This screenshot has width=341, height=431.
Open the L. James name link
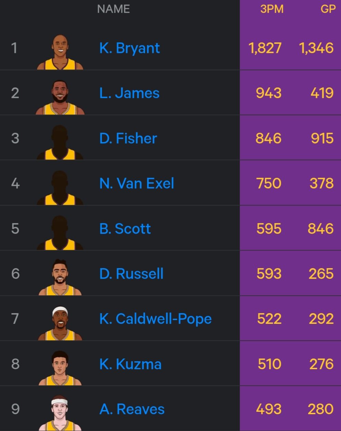pyautogui.click(x=129, y=93)
